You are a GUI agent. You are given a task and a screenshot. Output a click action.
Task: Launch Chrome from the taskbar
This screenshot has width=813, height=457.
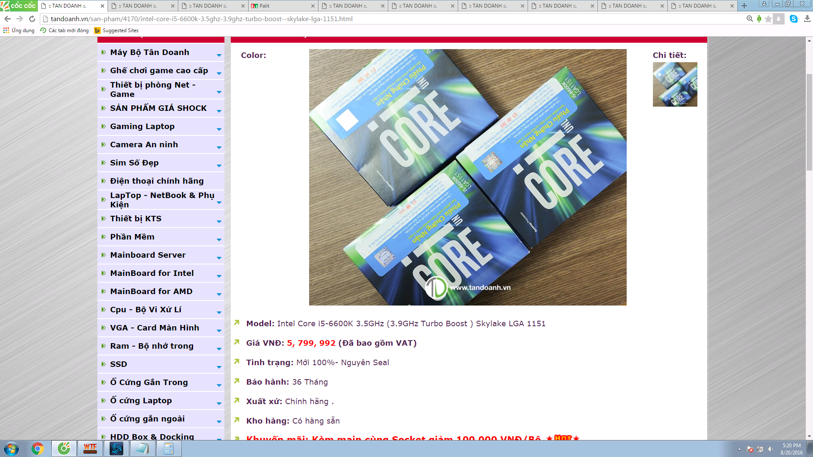coord(37,449)
